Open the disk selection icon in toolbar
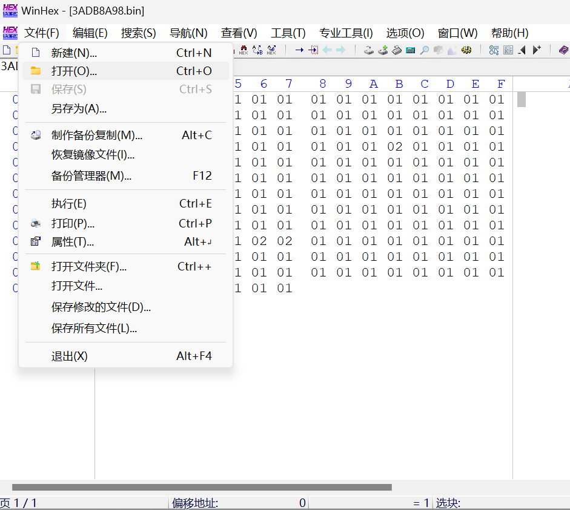 pyautogui.click(x=369, y=50)
